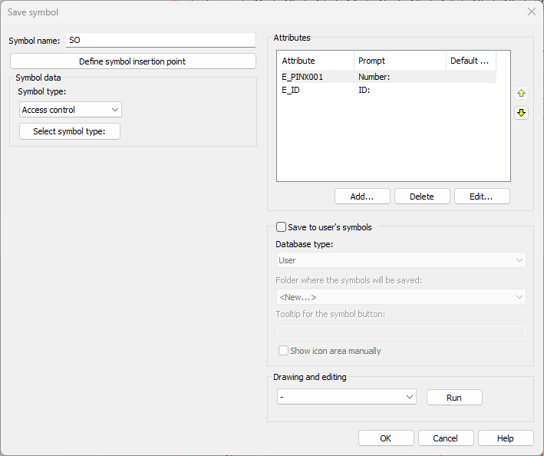Select the E_PINX001 attribute row
Screen dimensions: 544x456
point(388,77)
